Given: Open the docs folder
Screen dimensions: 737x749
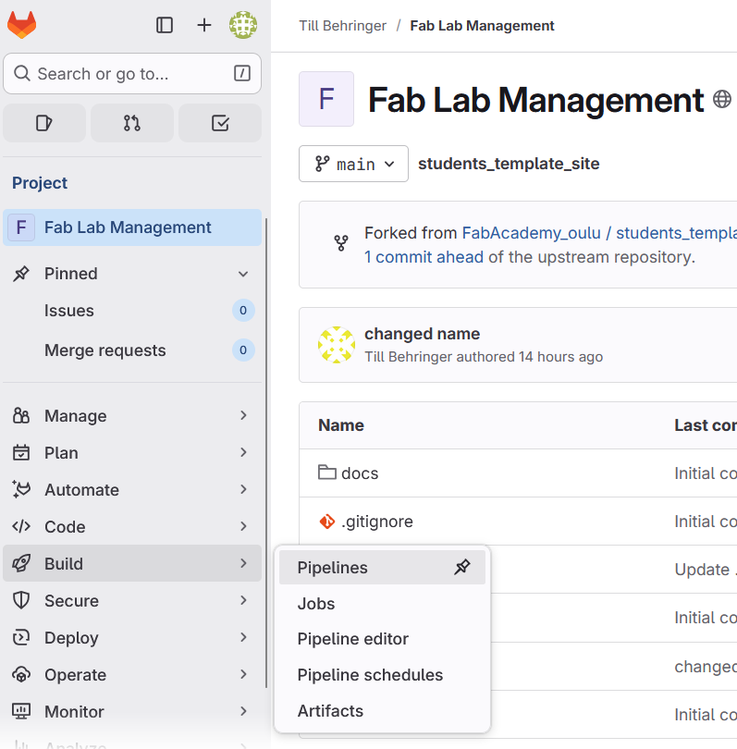Looking at the screenshot, I should (360, 473).
